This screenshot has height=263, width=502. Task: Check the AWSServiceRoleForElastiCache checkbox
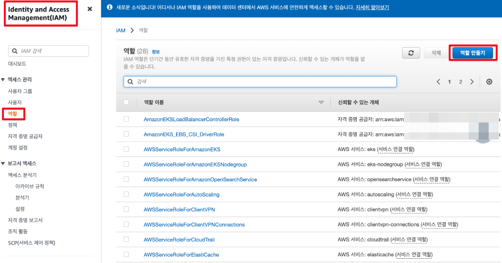click(x=126, y=254)
